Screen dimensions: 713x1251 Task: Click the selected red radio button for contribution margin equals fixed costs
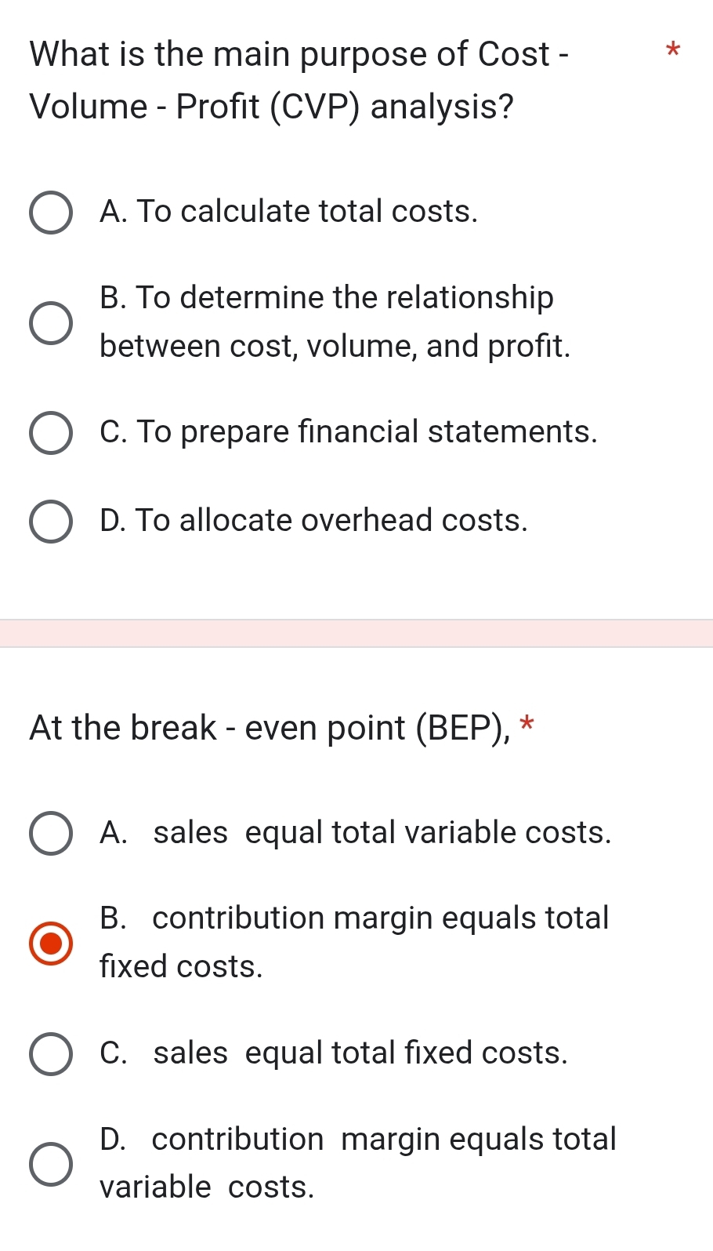51,943
